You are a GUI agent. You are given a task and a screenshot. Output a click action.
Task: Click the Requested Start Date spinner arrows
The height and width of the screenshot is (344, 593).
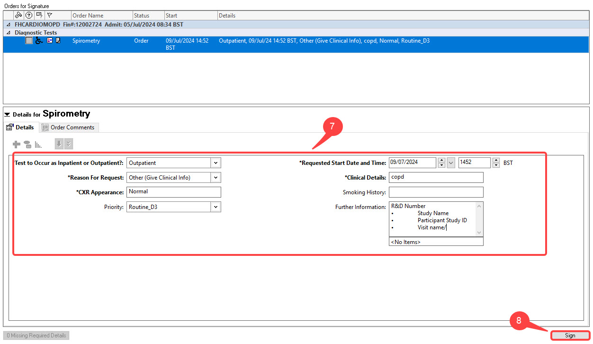point(442,163)
